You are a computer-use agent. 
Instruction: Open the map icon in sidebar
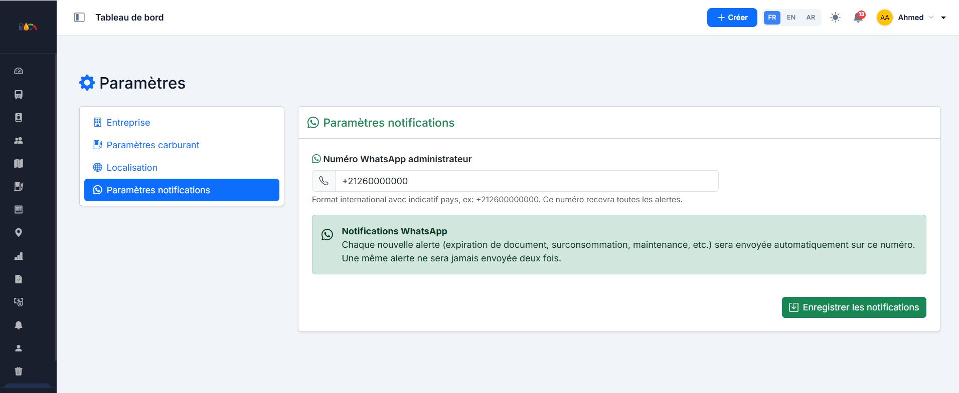[19, 164]
